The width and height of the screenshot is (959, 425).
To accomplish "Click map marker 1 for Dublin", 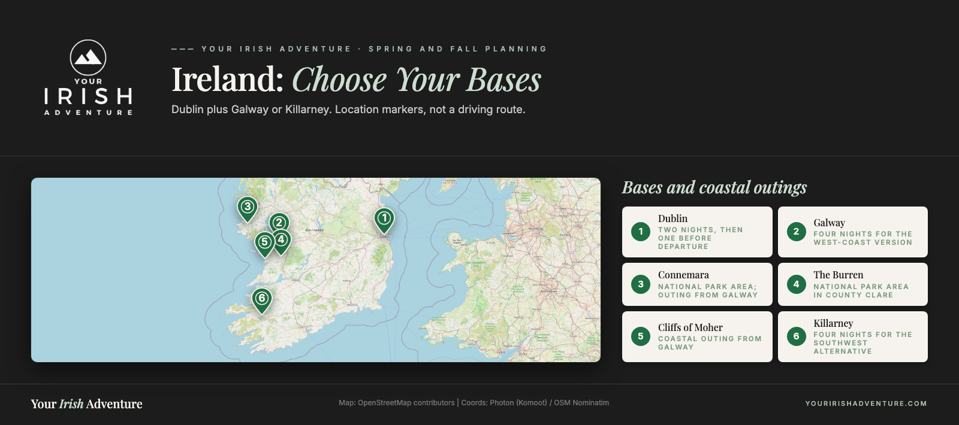I will [x=384, y=220].
